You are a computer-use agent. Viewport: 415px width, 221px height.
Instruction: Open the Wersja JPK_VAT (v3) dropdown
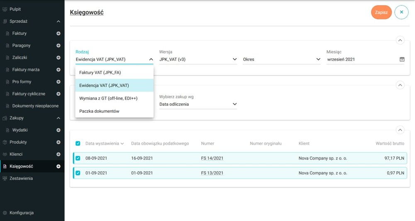click(198, 59)
